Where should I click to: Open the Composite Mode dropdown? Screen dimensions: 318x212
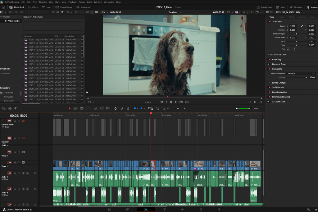coord(301,74)
